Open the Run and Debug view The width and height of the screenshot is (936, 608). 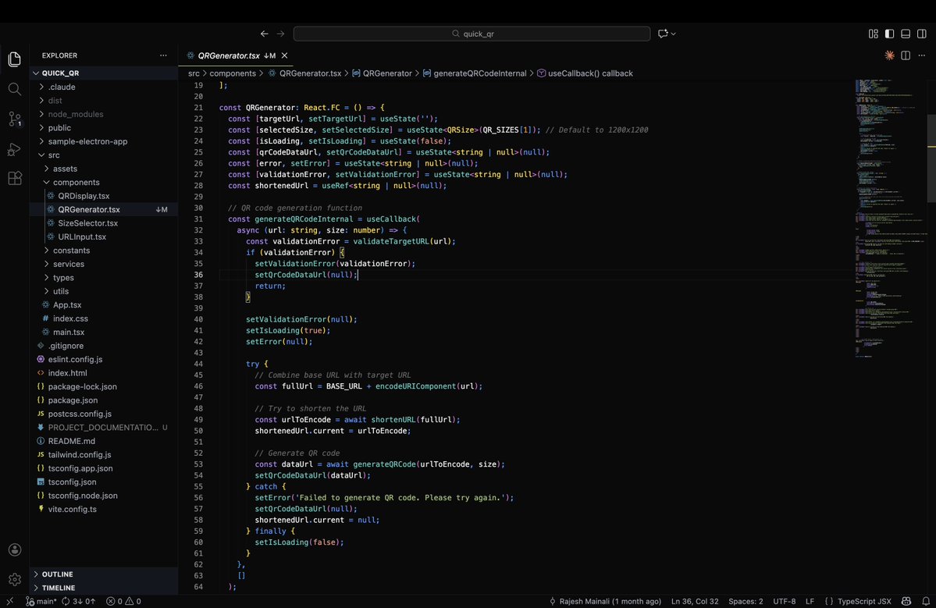[14, 148]
